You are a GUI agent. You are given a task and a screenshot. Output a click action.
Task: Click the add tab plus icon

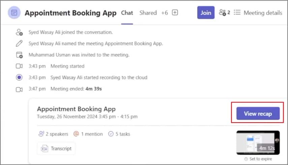coord(175,13)
